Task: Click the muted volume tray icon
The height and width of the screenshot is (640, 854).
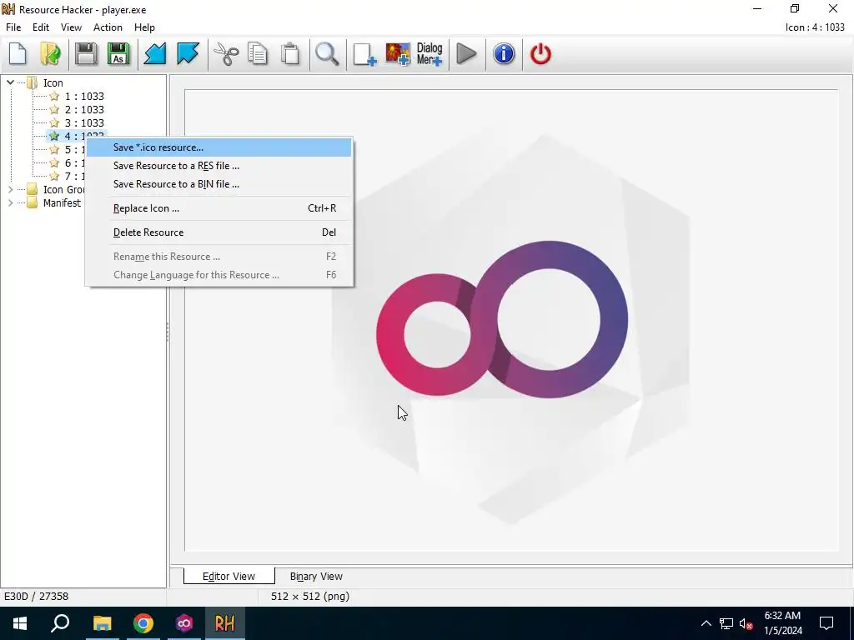Action: click(746, 623)
